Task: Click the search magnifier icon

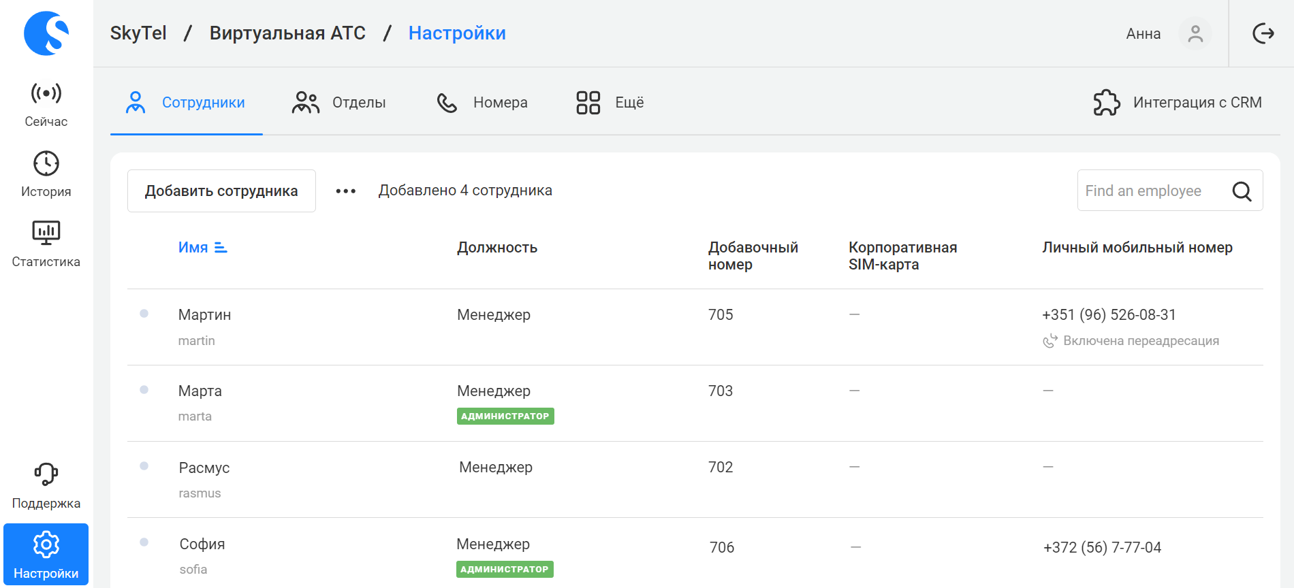Action: pos(1242,191)
